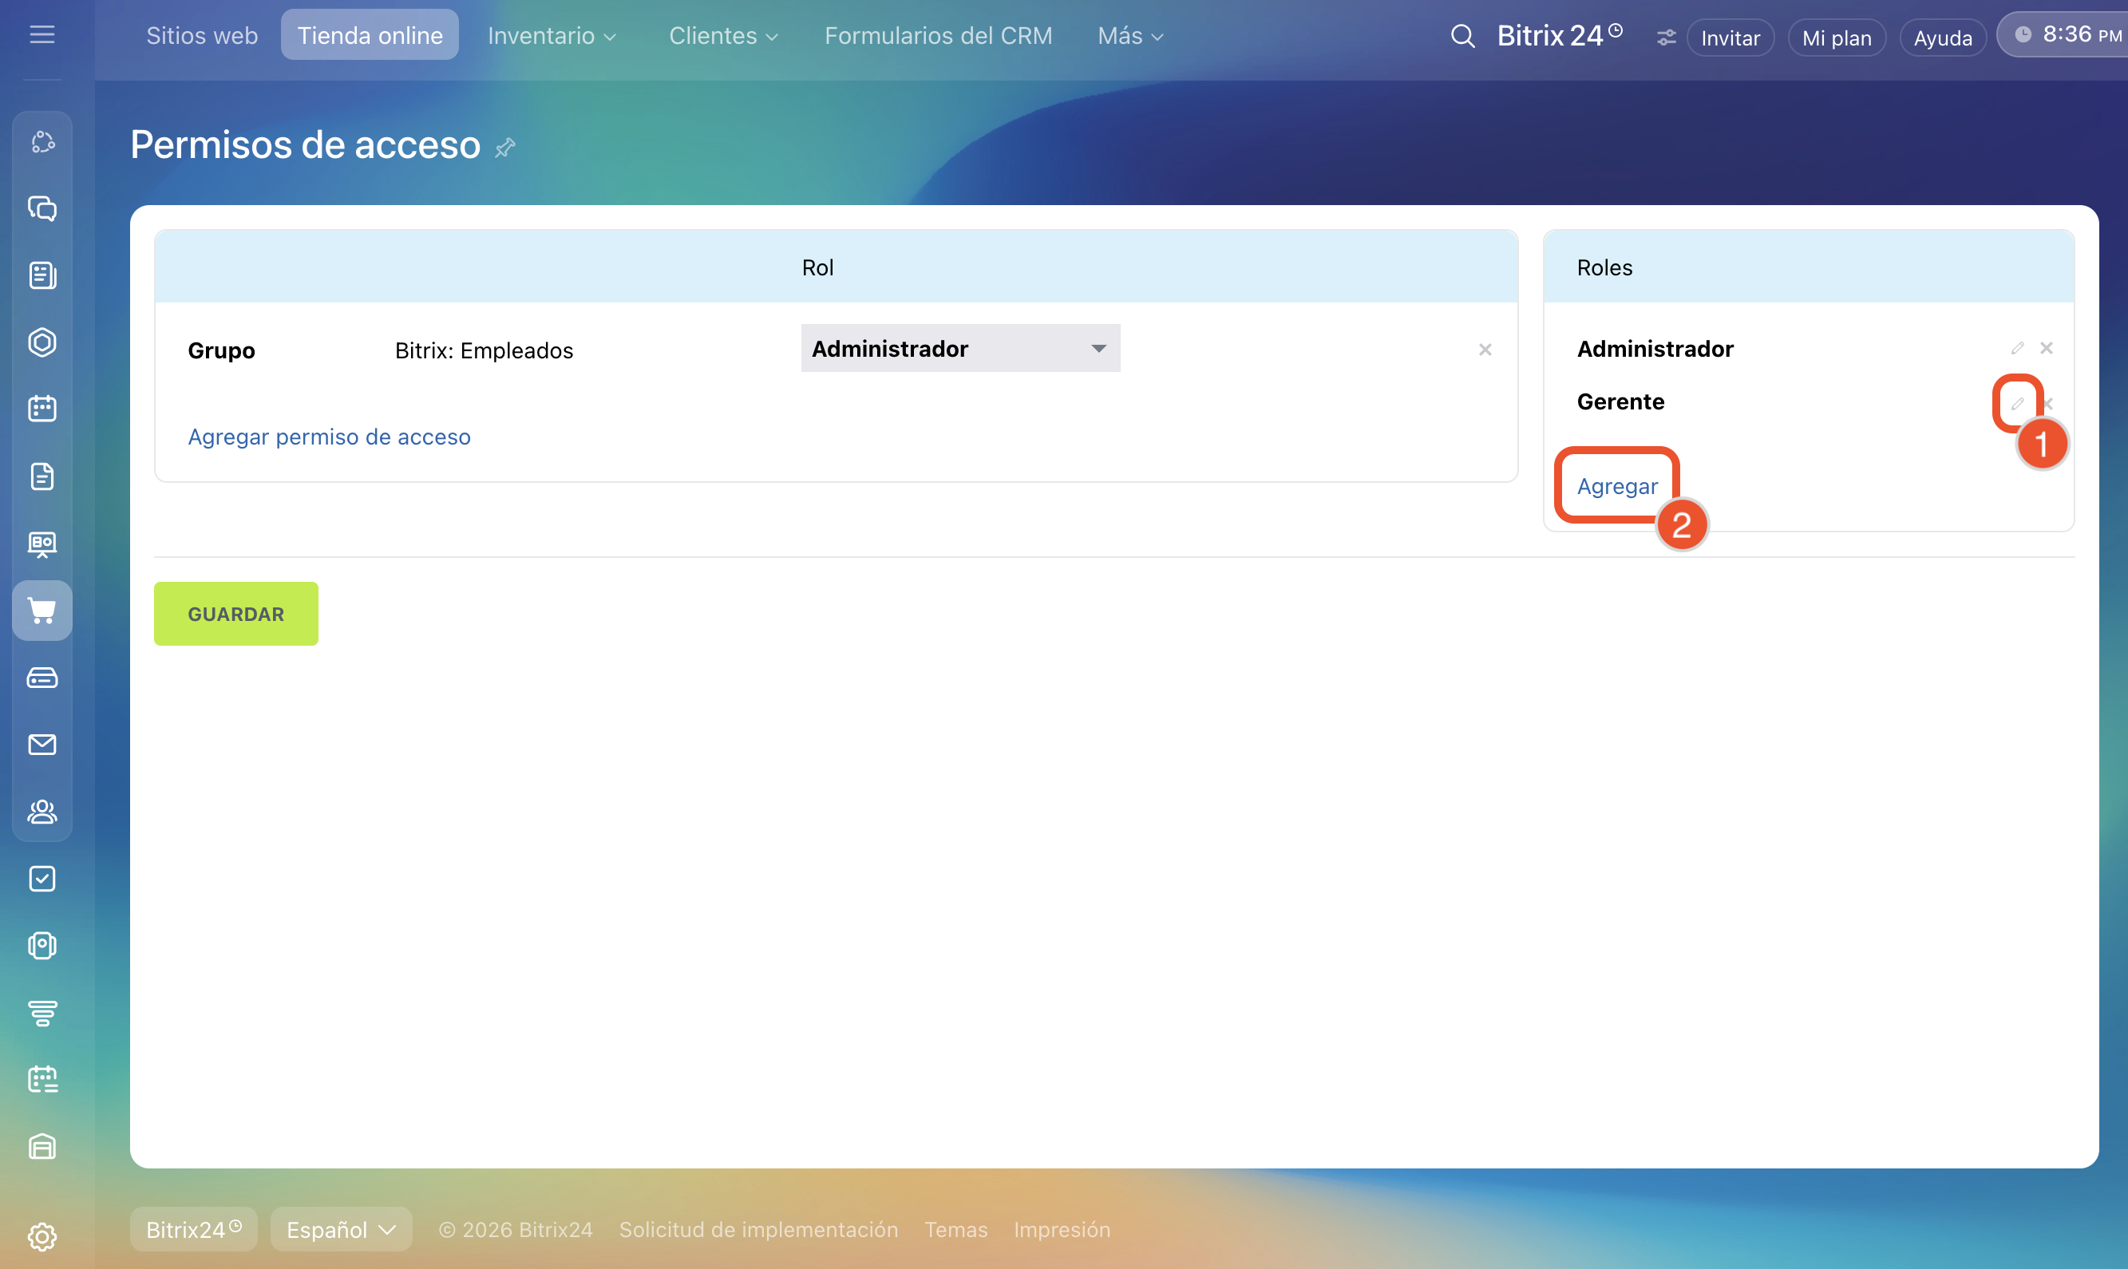Open the Español language dropdown
Screen dimensions: 2128x1269
340,1229
